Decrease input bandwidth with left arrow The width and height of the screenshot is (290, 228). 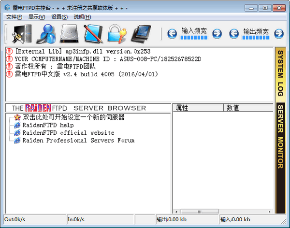(x=172, y=34)
